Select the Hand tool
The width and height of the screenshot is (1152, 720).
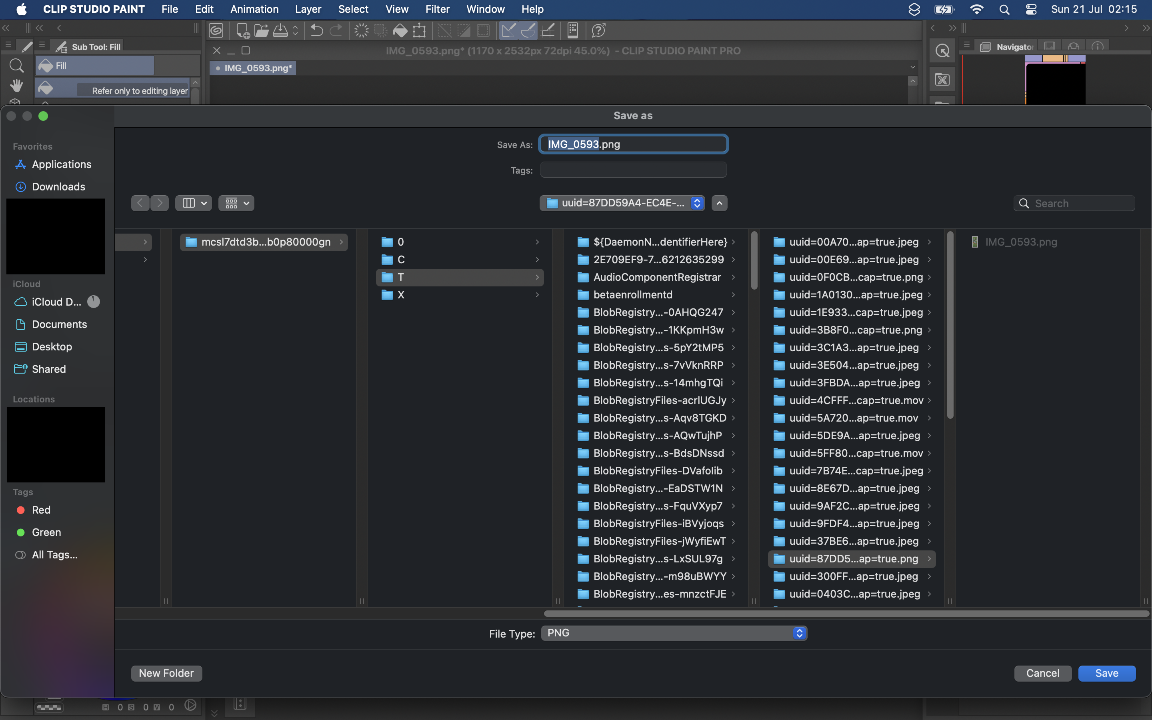coord(16,85)
